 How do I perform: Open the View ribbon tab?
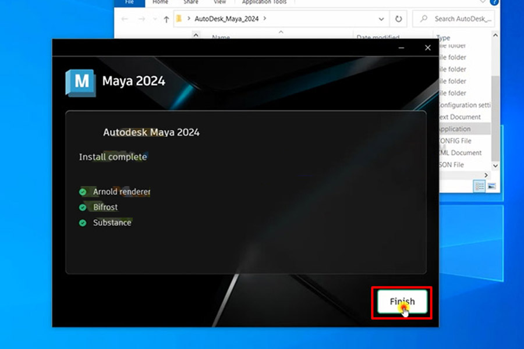(219, 2)
